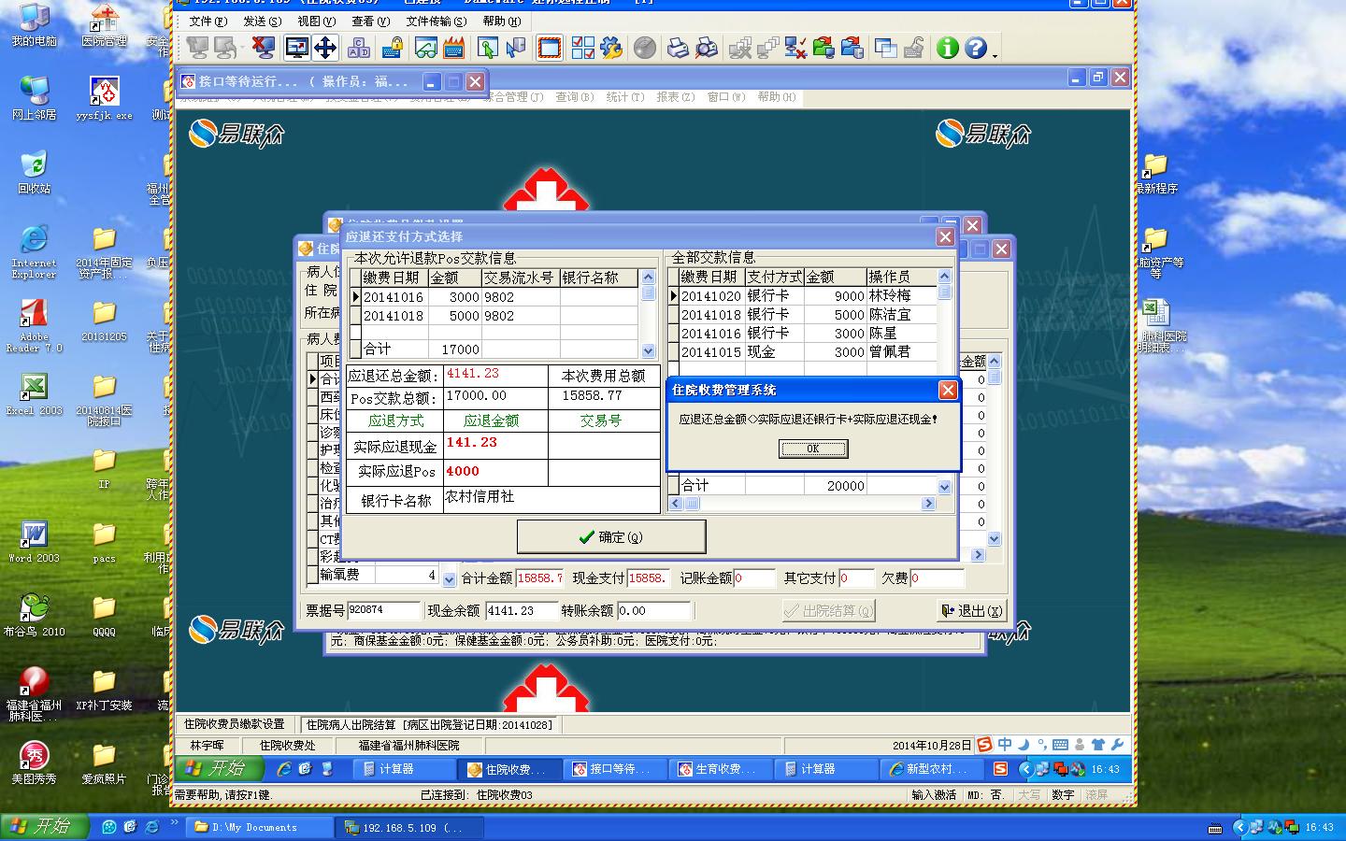The width and height of the screenshot is (1346, 841).
Task: Click the green info icon in the toolbar
Action: pyautogui.click(x=947, y=48)
